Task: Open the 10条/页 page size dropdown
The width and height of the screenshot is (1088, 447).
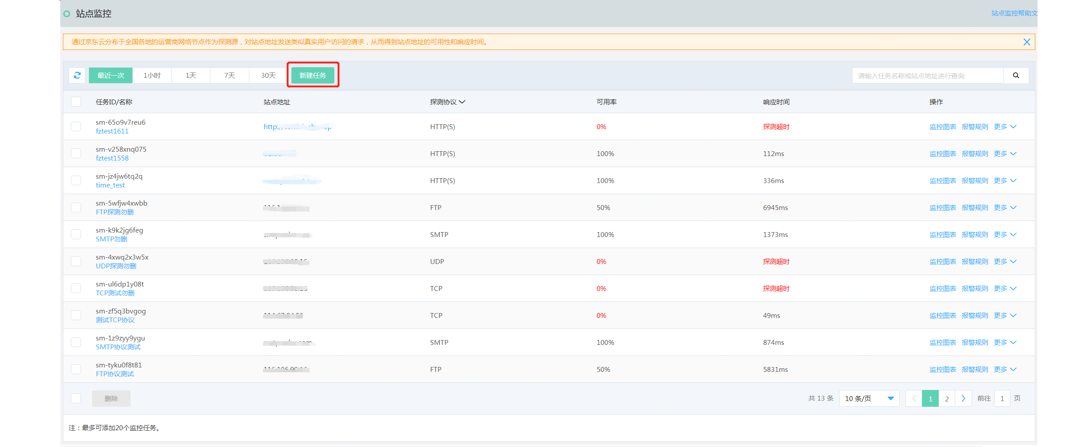Action: 868,398
